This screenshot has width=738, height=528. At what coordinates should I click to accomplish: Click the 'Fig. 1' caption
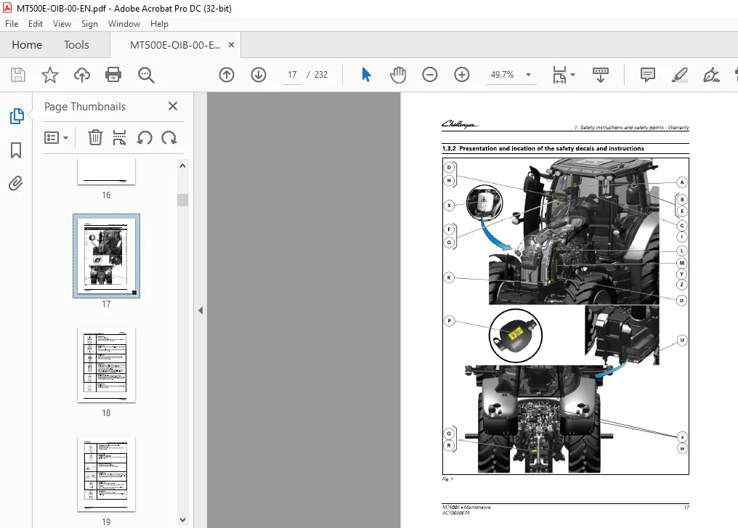[447, 479]
